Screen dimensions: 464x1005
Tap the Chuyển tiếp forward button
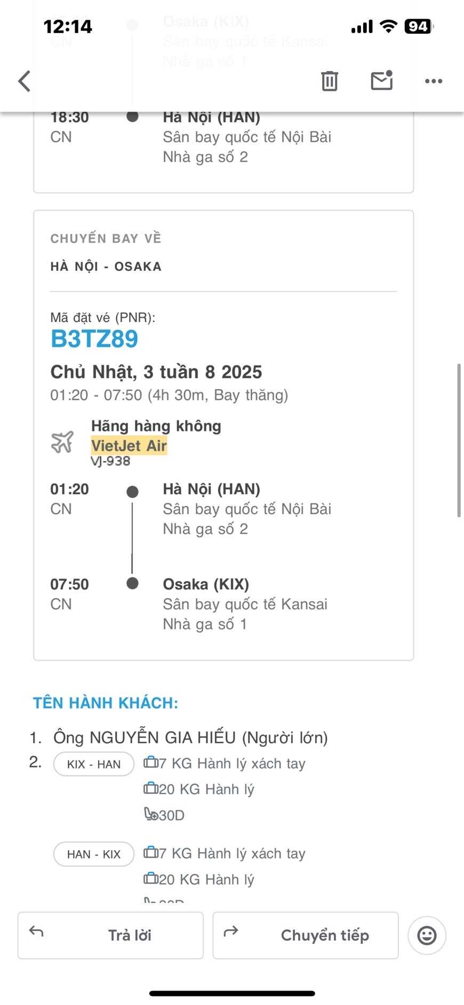(306, 935)
